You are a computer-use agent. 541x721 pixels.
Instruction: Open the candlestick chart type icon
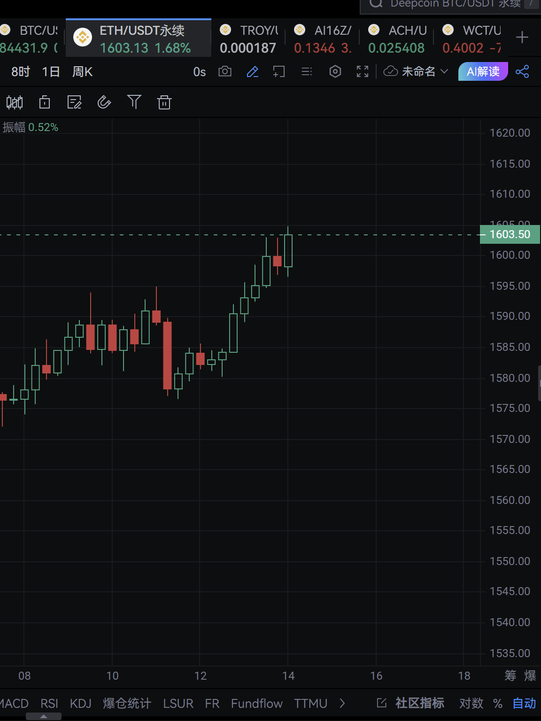[x=15, y=102]
